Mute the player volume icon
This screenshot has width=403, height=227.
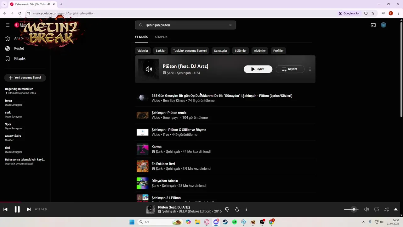pyautogui.click(x=366, y=209)
